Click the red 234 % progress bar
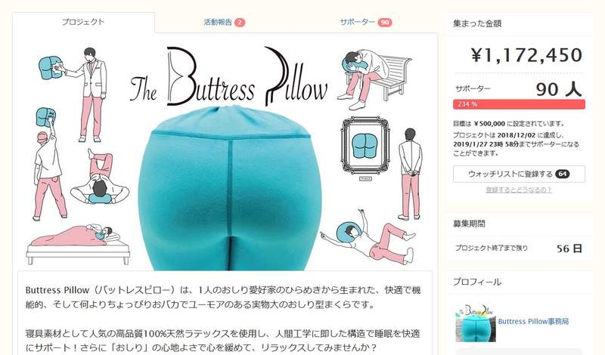Image resolution: width=605 pixels, height=355 pixels. [519, 104]
